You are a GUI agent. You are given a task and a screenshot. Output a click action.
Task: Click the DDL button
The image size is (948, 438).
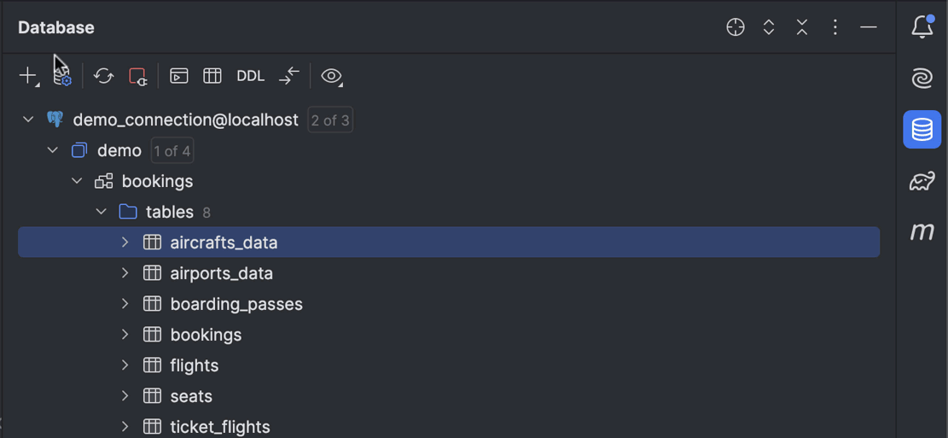coord(250,76)
